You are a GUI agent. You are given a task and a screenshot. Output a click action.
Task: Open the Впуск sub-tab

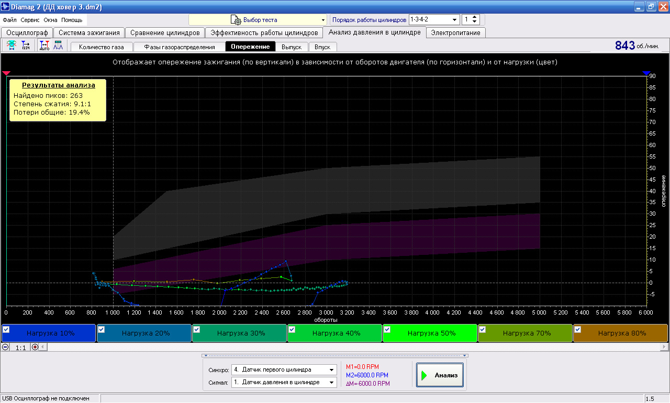(x=322, y=47)
